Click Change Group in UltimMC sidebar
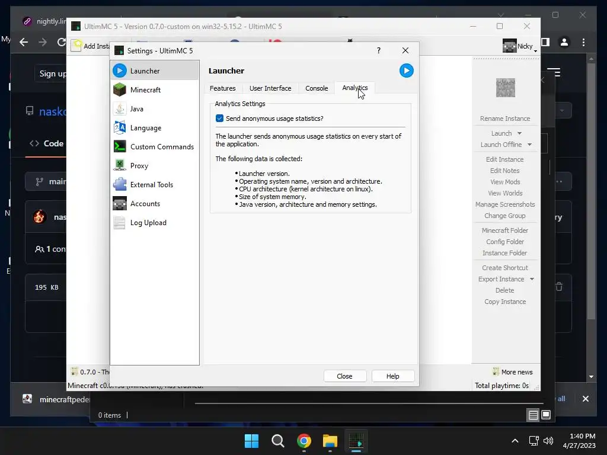The image size is (607, 455). pyautogui.click(x=505, y=215)
